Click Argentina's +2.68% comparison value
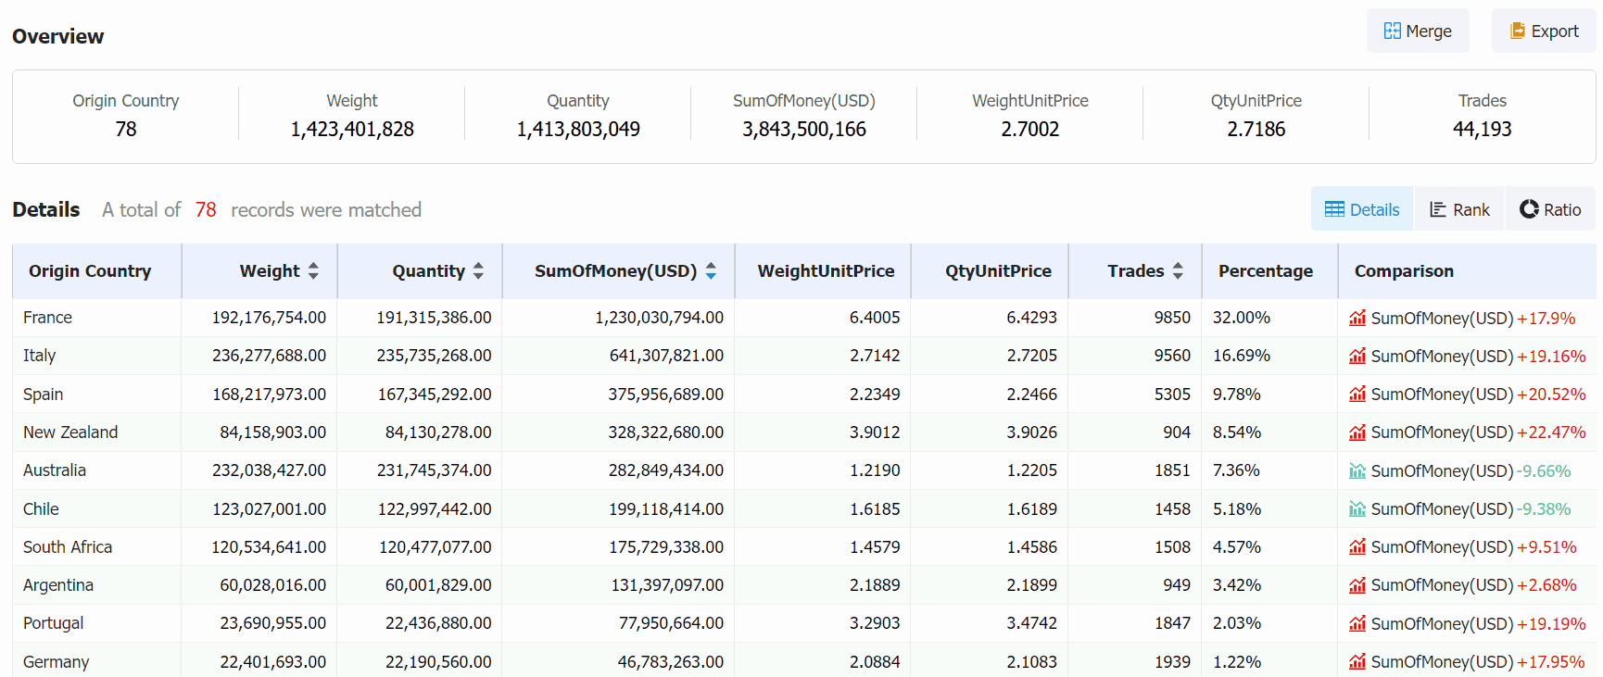Image resolution: width=1603 pixels, height=677 pixels. click(1546, 585)
